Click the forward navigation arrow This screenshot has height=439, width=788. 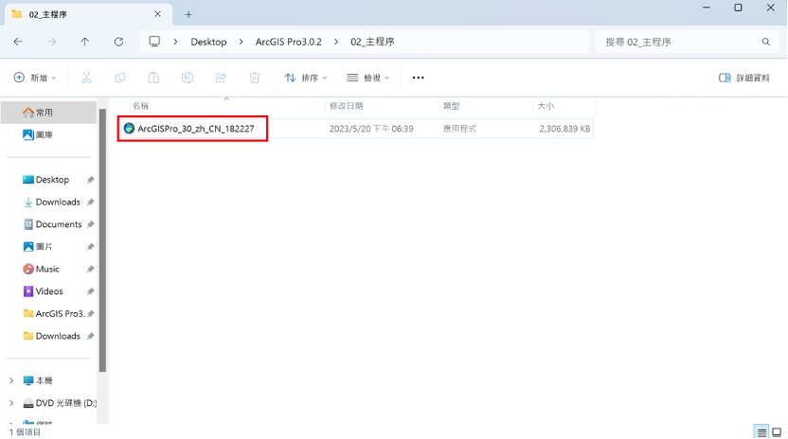[51, 42]
